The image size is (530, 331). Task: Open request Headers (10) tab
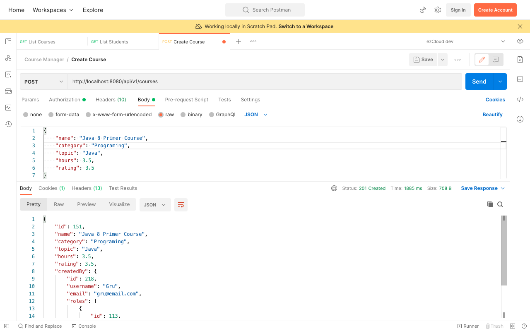click(111, 100)
